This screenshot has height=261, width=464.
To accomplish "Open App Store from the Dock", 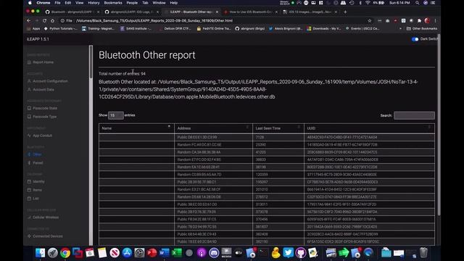I will [127, 253].
